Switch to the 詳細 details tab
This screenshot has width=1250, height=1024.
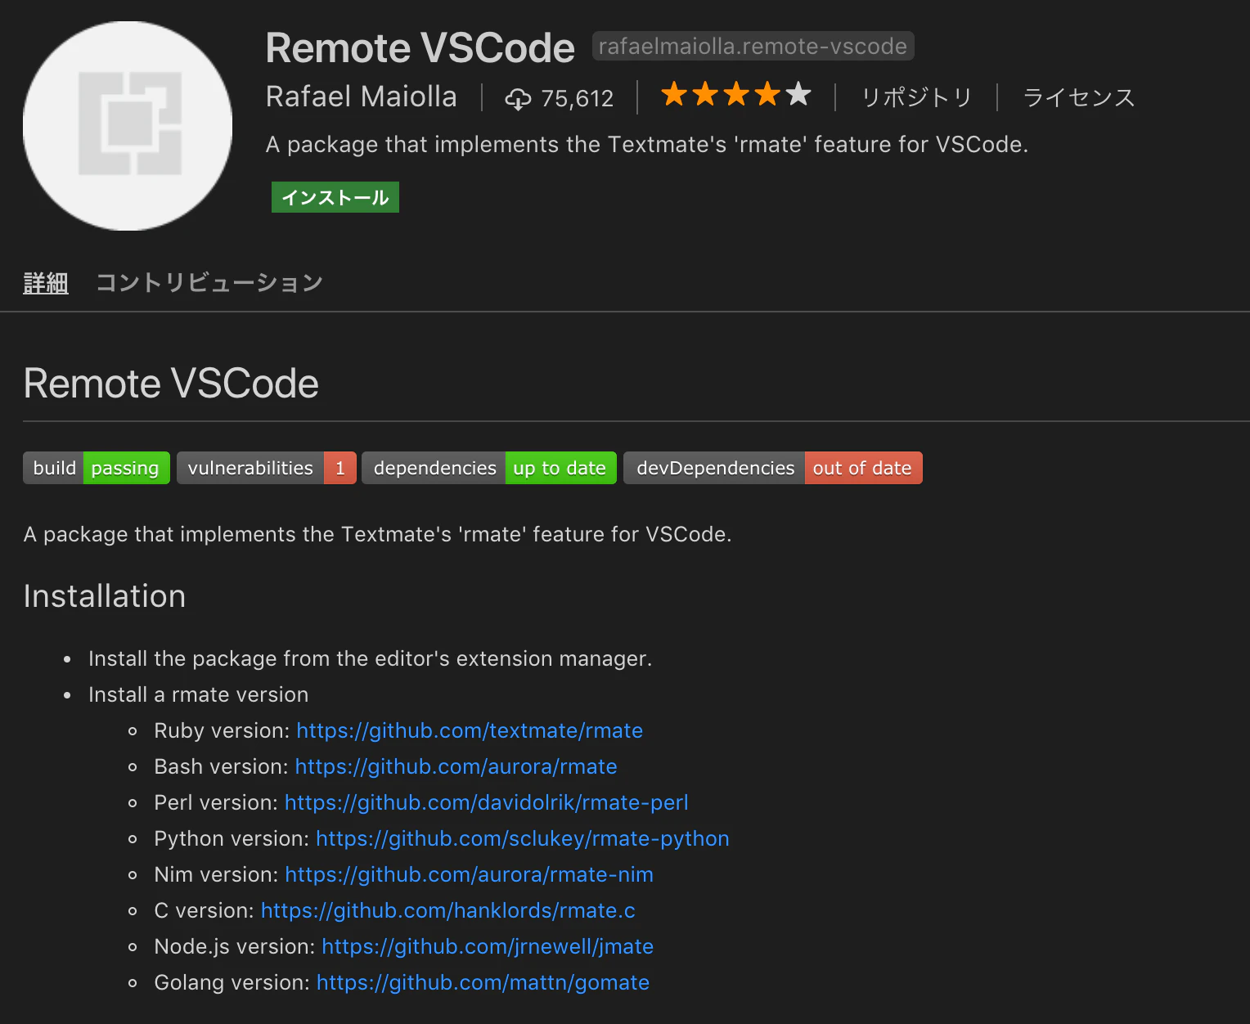[x=46, y=283]
